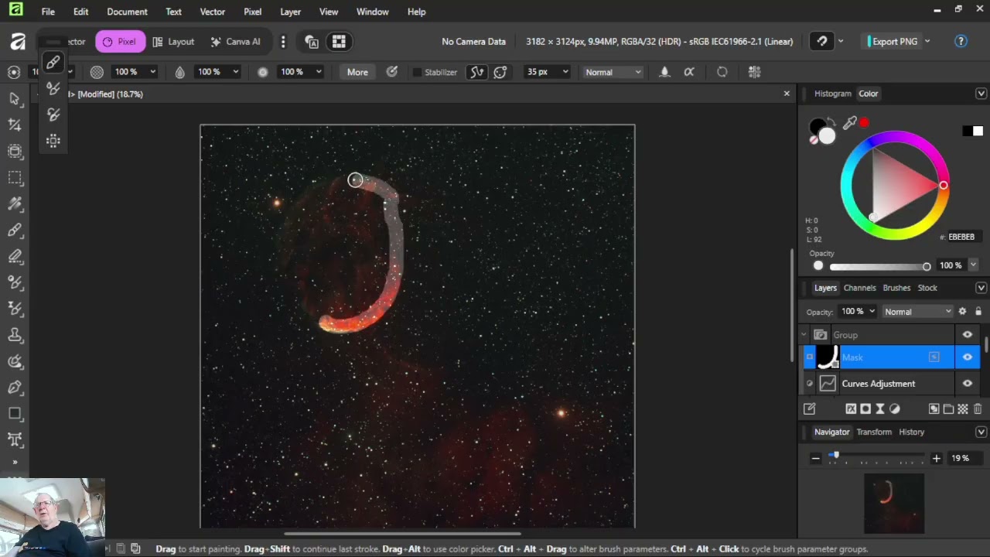Click the grid view studio icon
This screenshot has width=990, height=557.
(x=339, y=42)
